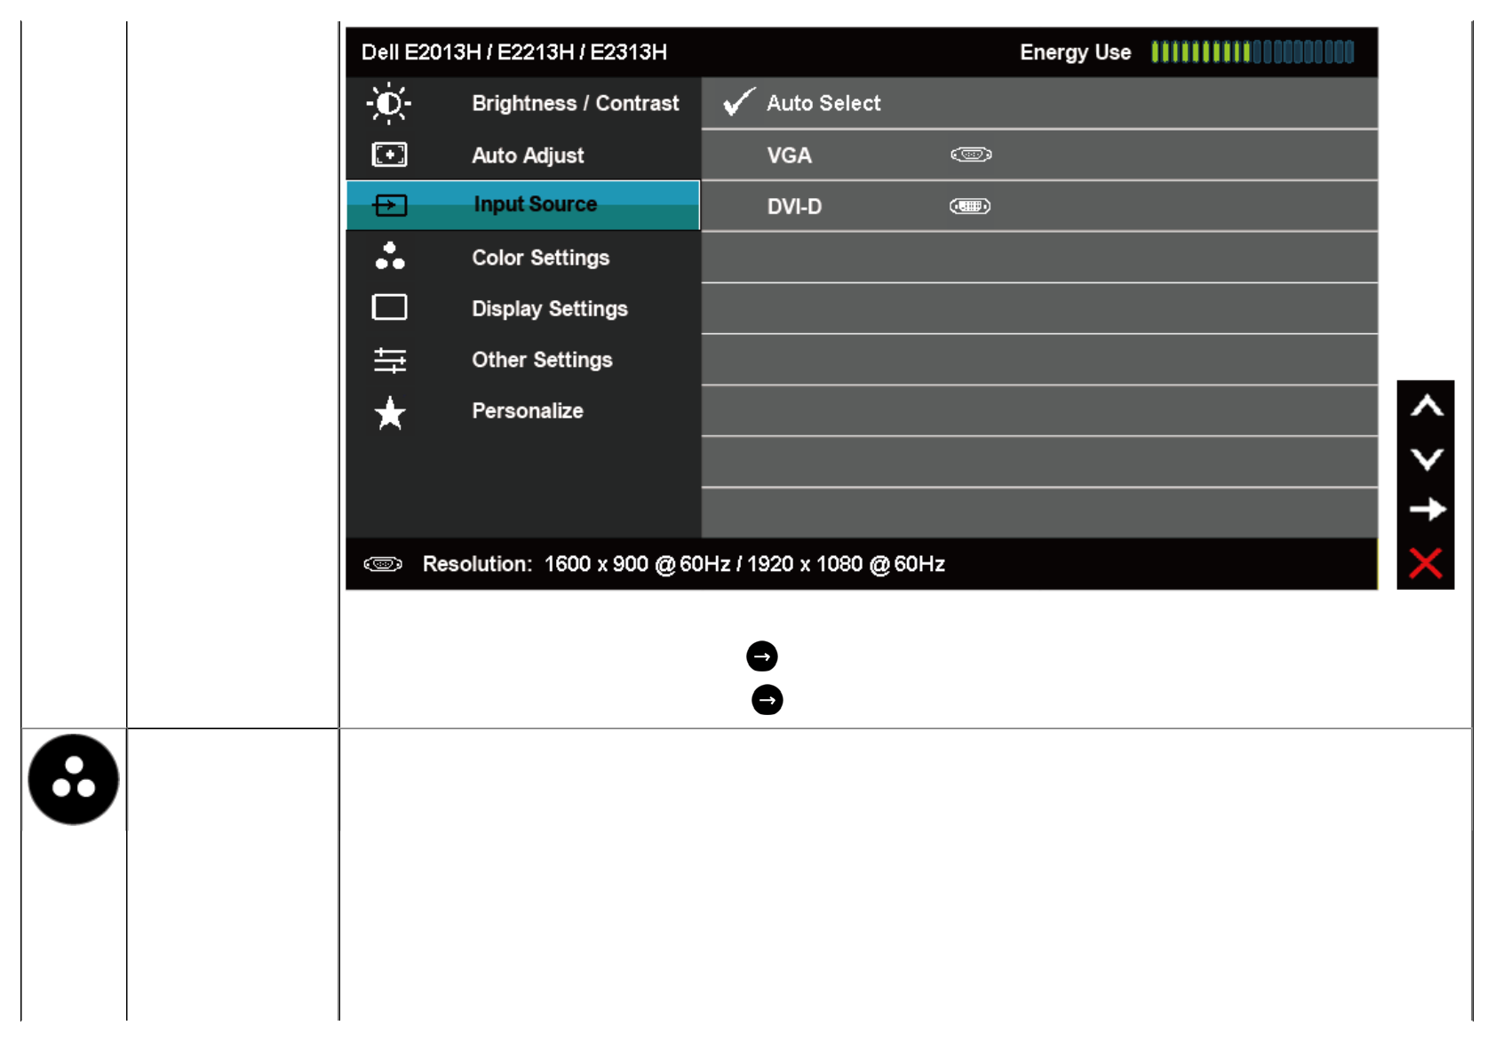Viewport: 1495px width, 1057px height.
Task: Click the lower black circle arrow icon
Action: coord(767,700)
